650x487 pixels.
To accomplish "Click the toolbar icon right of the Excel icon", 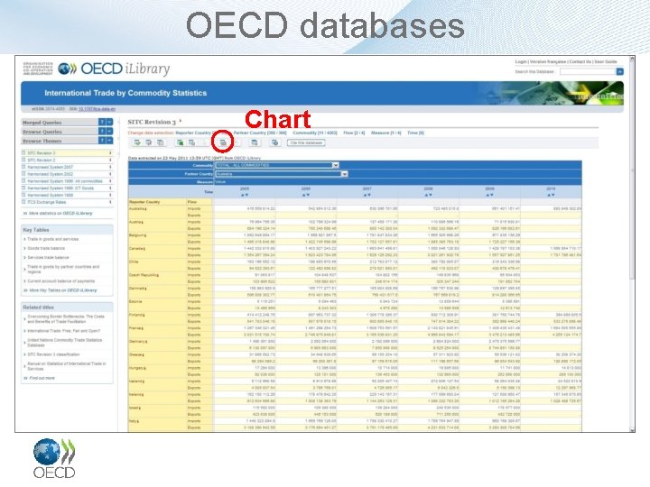I will tap(191, 142).
